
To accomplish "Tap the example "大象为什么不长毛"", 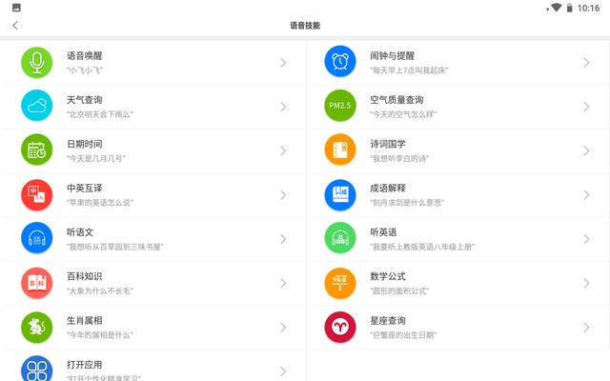I will [99, 291].
